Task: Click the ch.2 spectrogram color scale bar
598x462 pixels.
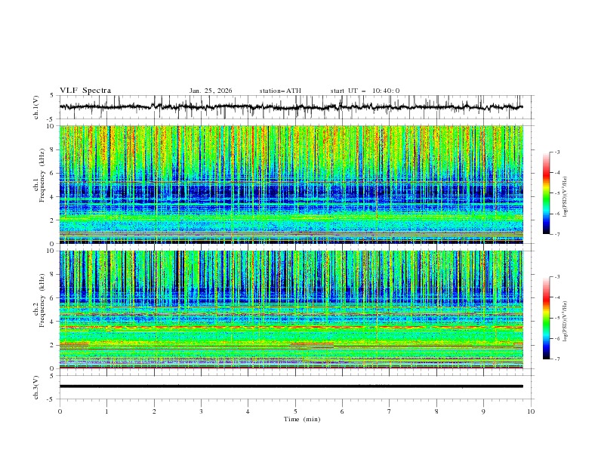Action: [547, 318]
